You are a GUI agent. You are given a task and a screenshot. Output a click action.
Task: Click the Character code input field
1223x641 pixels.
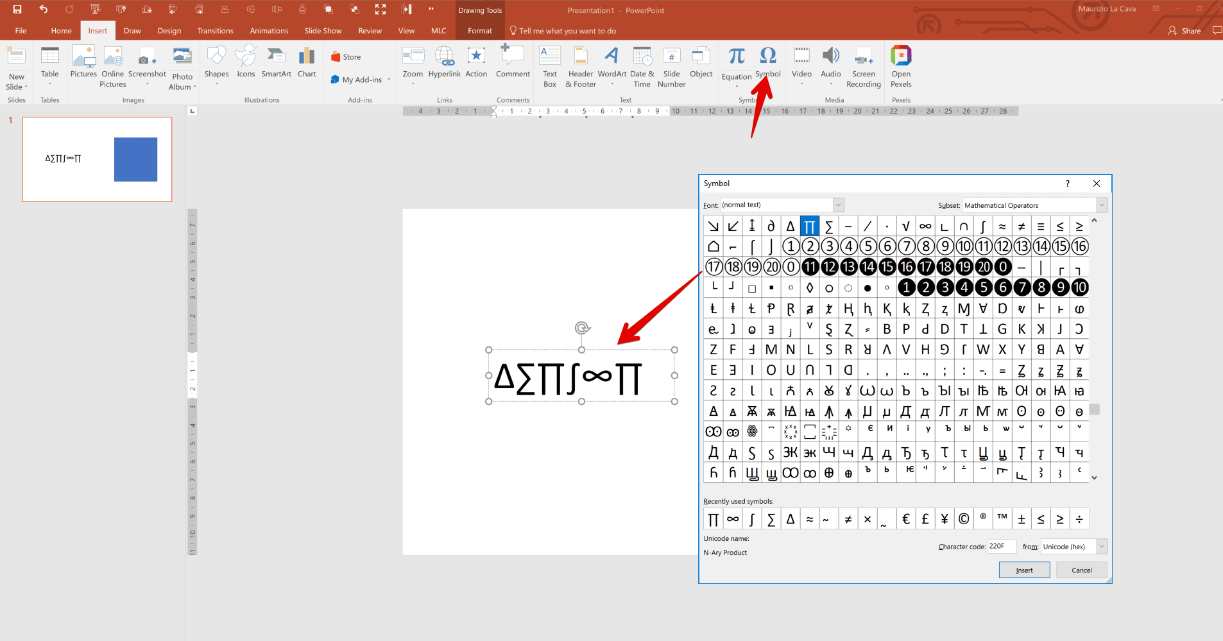(1002, 546)
